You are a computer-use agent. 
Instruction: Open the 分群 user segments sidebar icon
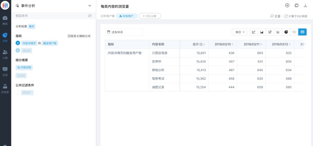pos(5,54)
